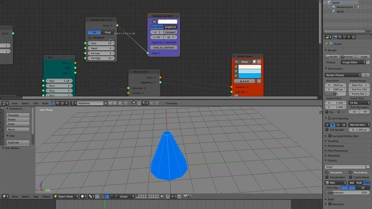This screenshot has height=209, width=372.
Task: Open PNG file format dropdown
Action: 335,183
